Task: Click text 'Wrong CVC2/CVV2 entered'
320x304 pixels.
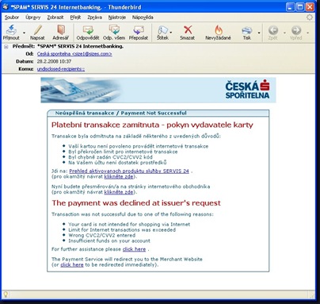Action: pos(102,235)
